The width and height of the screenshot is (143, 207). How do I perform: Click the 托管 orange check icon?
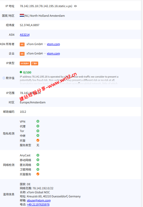click(38, 140)
